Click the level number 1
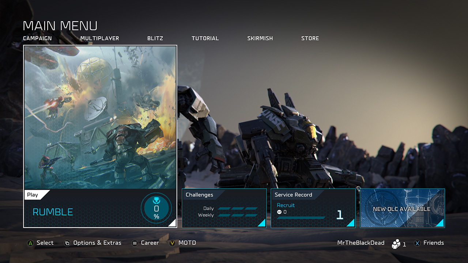 click(340, 215)
